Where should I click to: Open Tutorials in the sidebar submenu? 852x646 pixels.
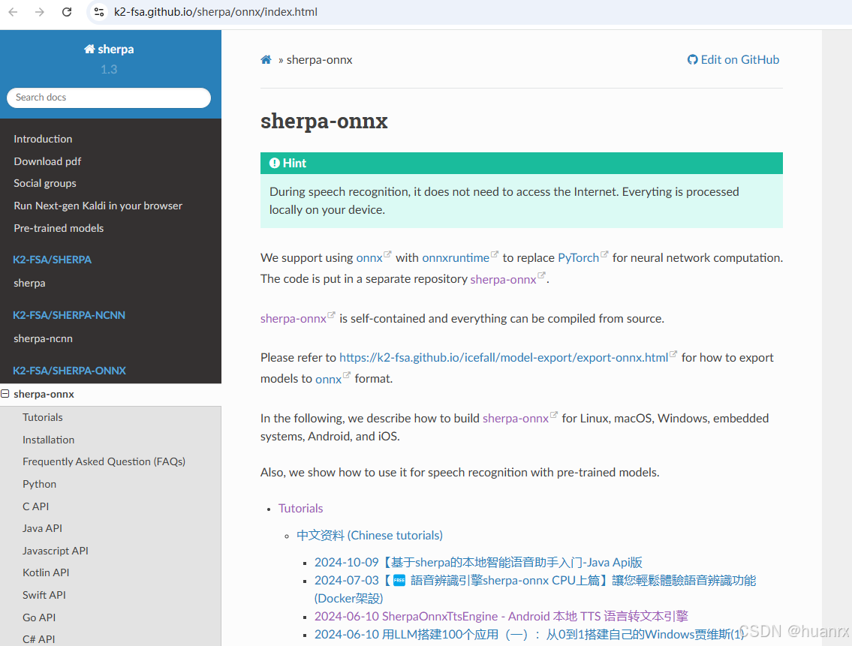click(42, 417)
